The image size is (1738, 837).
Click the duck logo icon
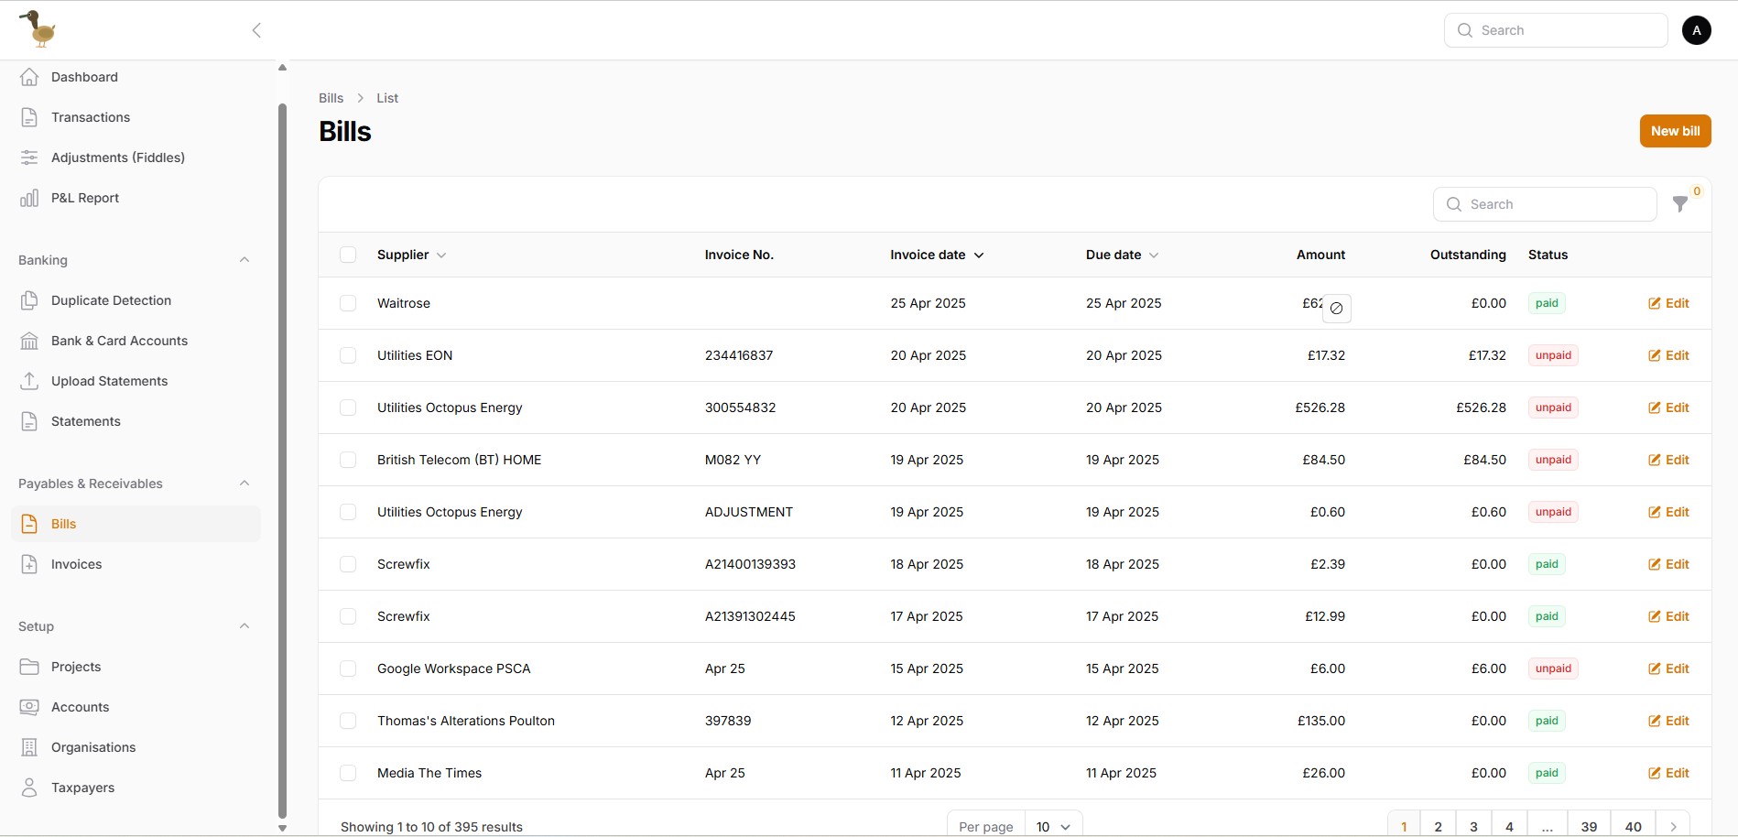pyautogui.click(x=38, y=29)
